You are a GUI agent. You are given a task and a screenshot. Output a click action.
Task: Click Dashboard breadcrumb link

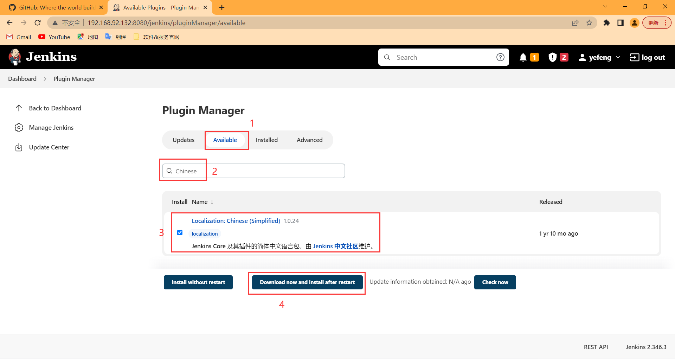coord(22,79)
